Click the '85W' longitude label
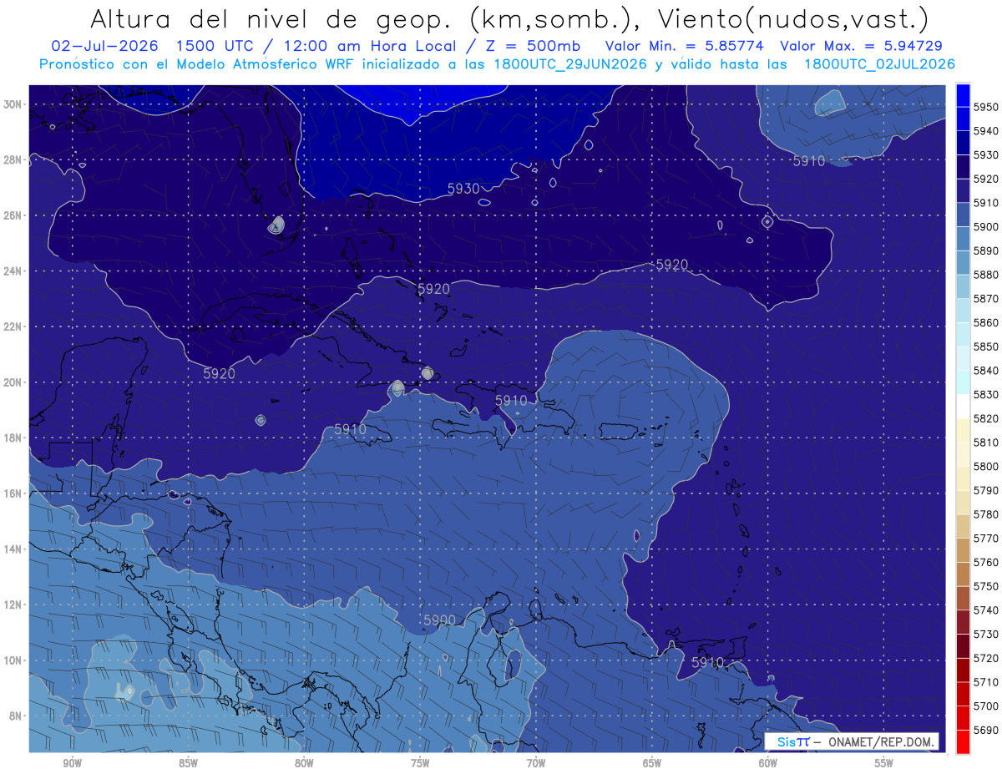This screenshot has height=774, width=1002. pyautogui.click(x=188, y=763)
